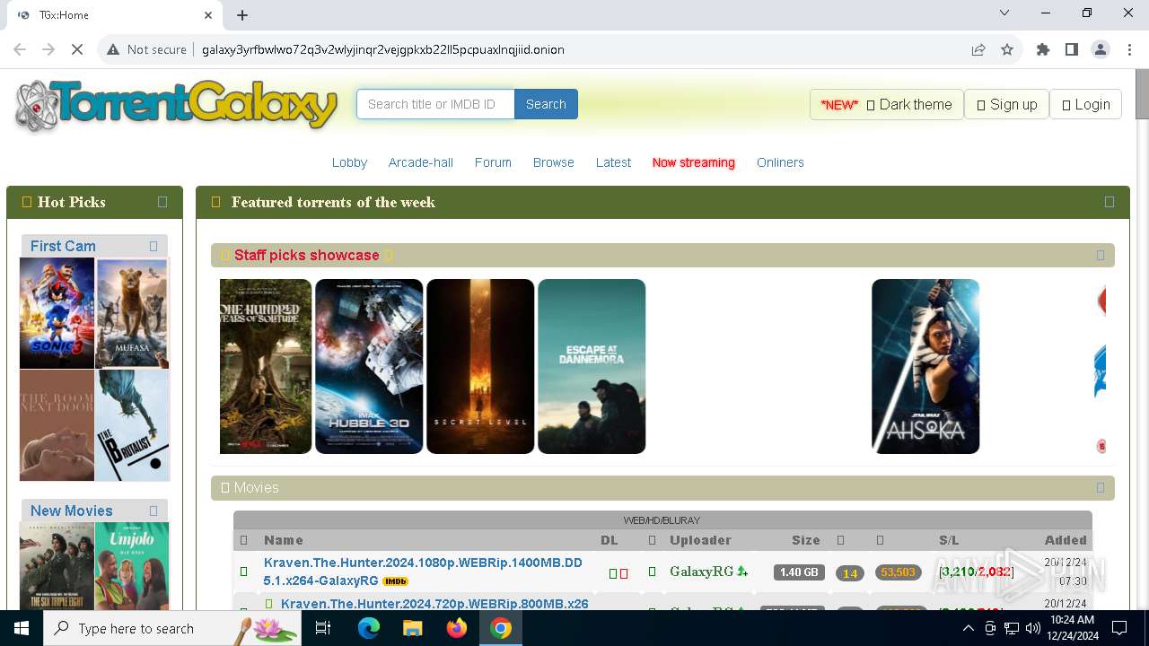The width and height of the screenshot is (1149, 646).
Task: Share this page icon
Action: (978, 49)
